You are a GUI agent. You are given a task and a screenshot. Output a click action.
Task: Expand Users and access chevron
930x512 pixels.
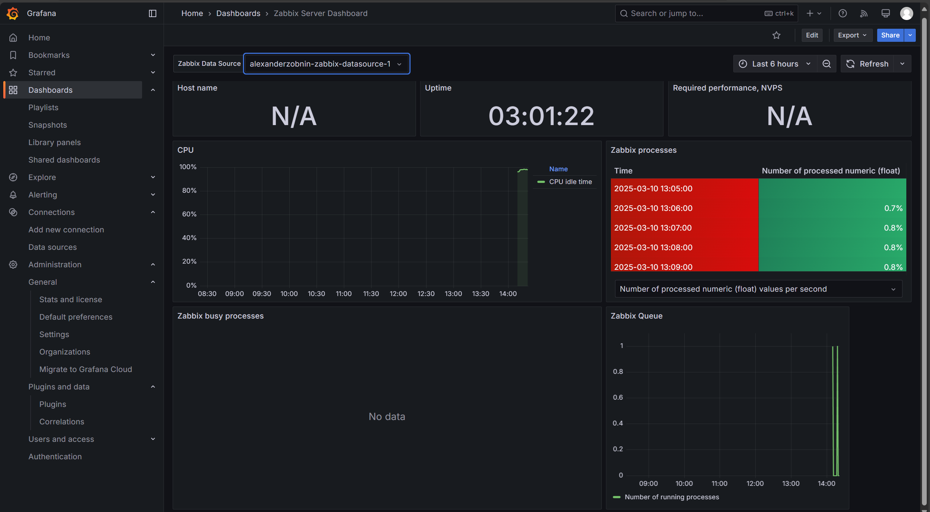[x=153, y=439]
